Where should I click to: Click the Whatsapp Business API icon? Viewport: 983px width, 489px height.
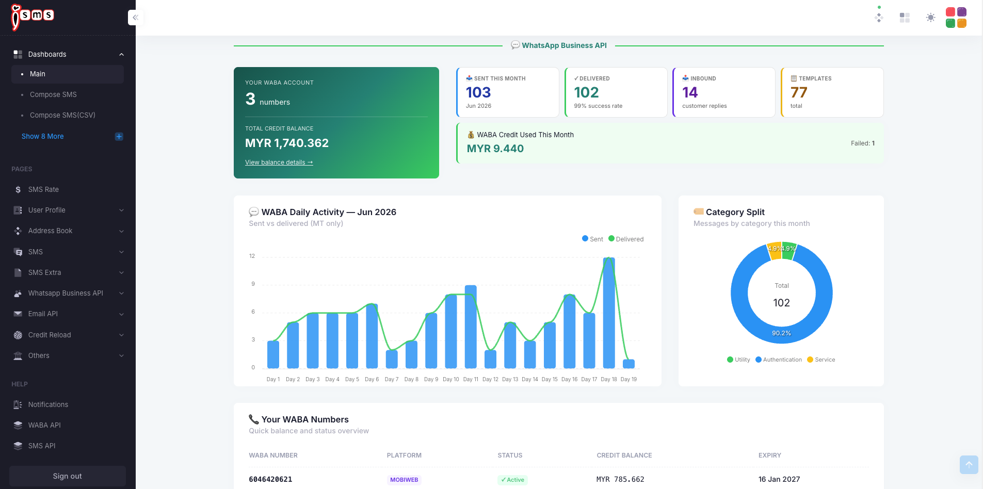coord(18,294)
